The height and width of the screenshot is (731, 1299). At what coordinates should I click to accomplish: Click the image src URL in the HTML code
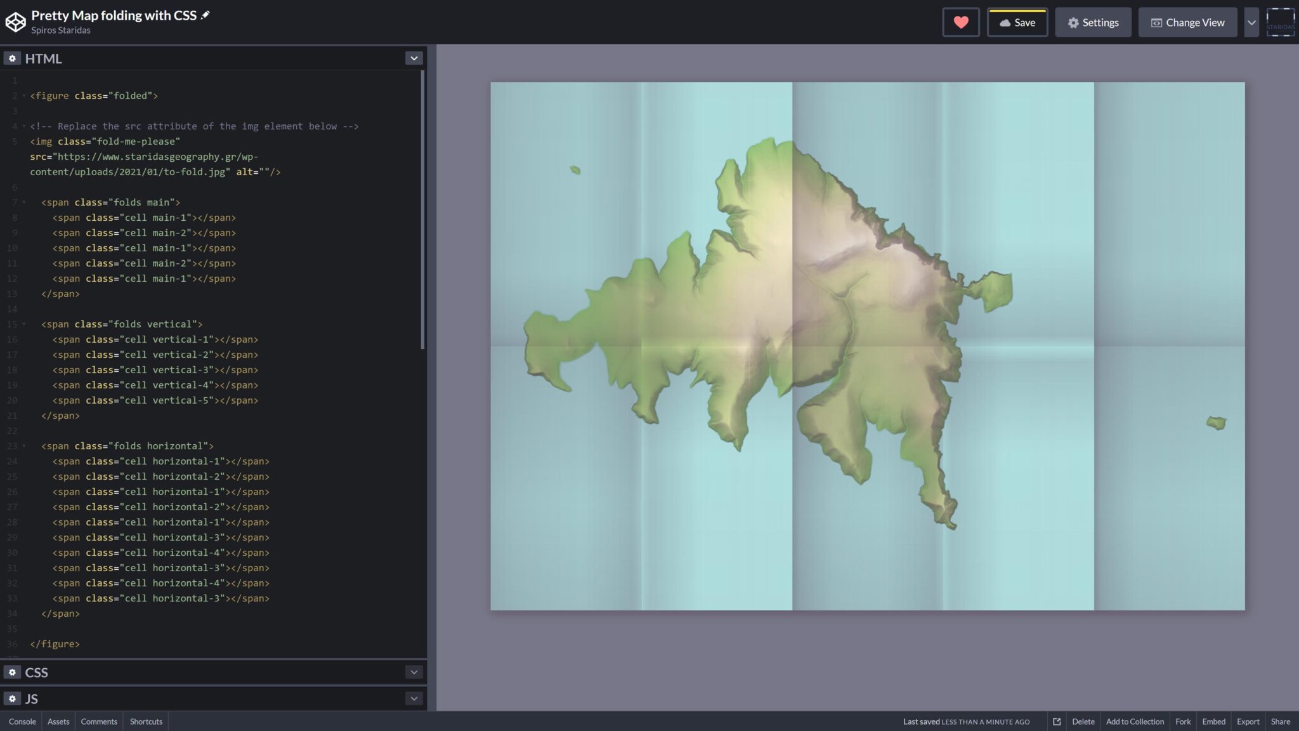click(x=146, y=156)
